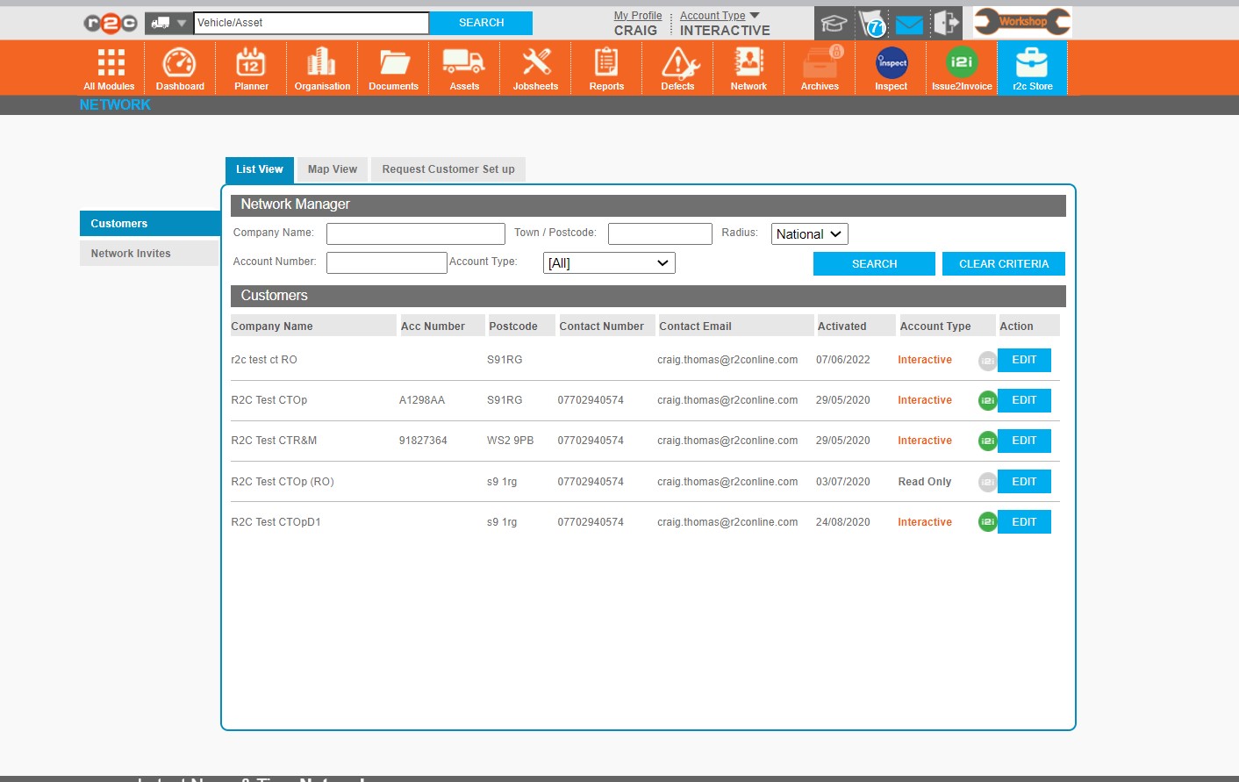
Task: Open the Dashboard module
Action: pyautogui.click(x=180, y=68)
